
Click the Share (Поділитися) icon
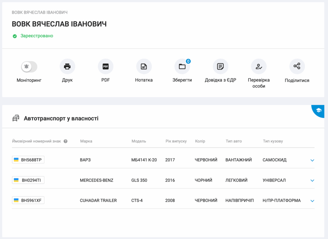(297, 66)
